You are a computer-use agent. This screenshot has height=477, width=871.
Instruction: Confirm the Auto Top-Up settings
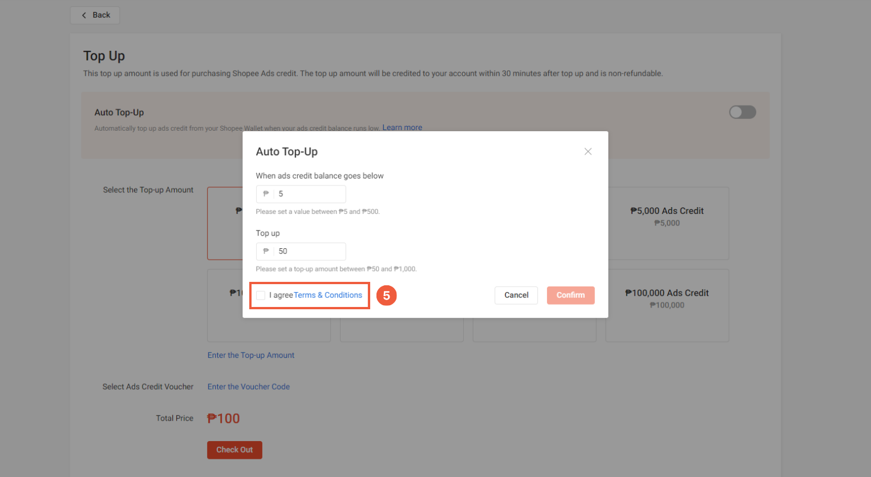(571, 295)
